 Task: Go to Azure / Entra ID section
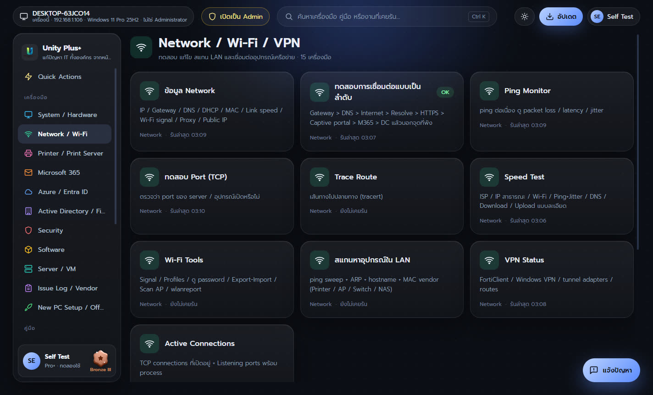(65, 192)
